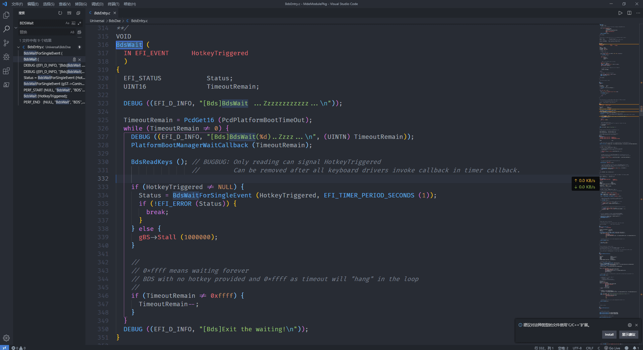
Task: Collapse BdsEntry.c search results group
Action: [x=19, y=47]
